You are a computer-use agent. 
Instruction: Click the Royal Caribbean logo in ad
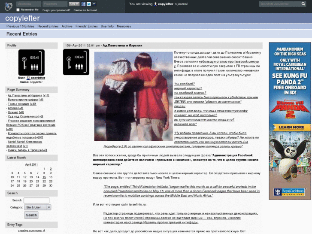coord(290,192)
